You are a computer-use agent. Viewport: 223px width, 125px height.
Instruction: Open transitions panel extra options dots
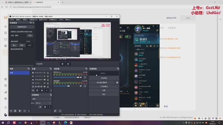click(50, 107)
